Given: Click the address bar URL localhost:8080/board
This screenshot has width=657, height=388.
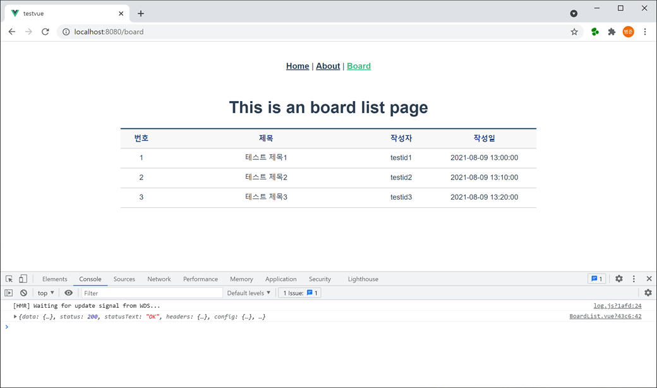Looking at the screenshot, I should [x=109, y=32].
